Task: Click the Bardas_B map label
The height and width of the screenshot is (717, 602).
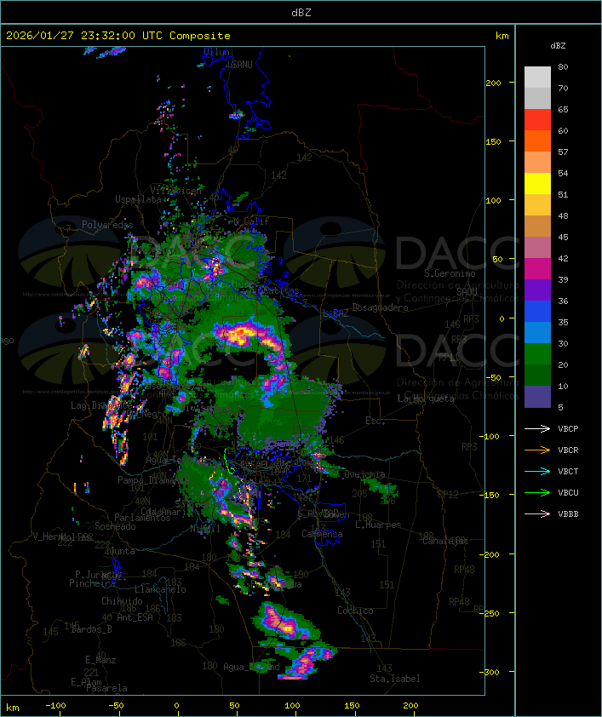Action: (91, 629)
